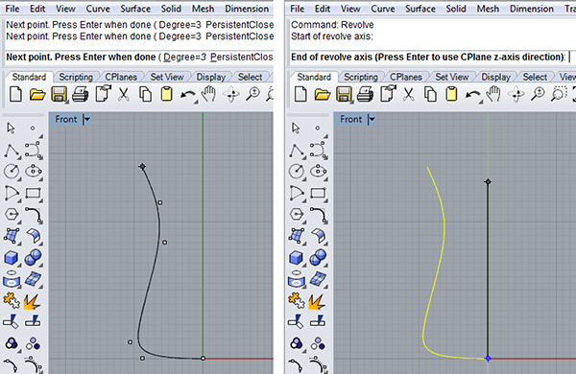Click New file icon in left window
This screenshot has height=374, width=576.
[x=15, y=94]
